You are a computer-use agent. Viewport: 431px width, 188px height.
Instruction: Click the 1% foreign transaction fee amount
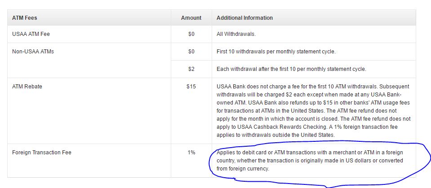pyautogui.click(x=191, y=152)
